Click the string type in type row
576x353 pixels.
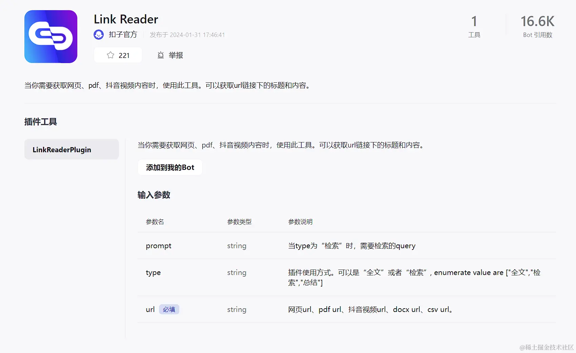(237, 273)
